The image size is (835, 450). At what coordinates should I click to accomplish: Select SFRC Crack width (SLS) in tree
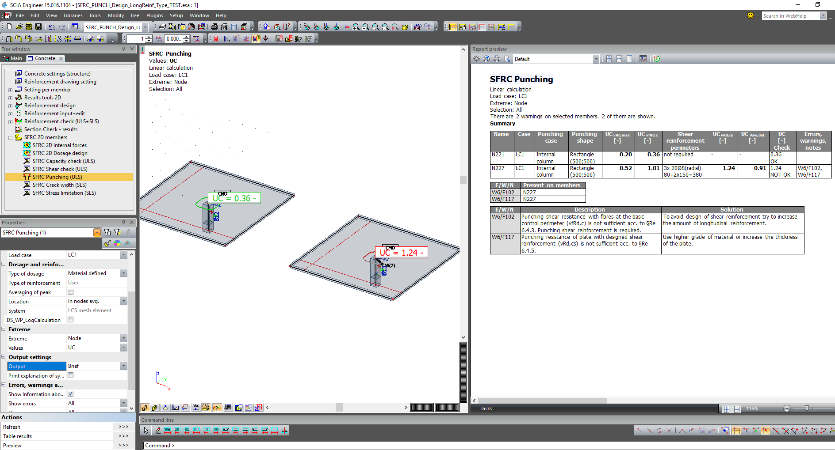coord(60,185)
